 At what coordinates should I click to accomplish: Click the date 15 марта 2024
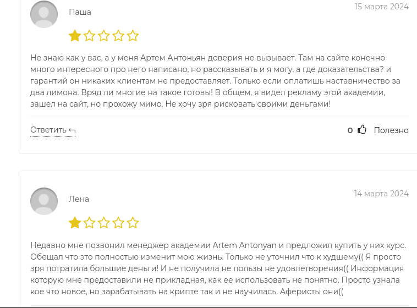click(381, 7)
